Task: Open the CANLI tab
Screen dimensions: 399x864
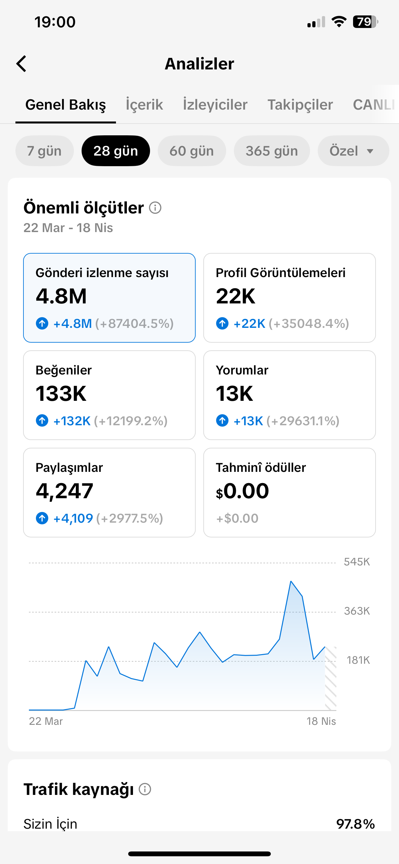Action: pos(375,105)
